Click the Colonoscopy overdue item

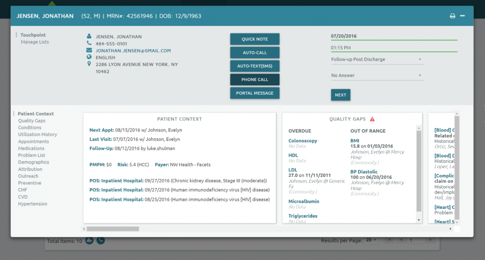(x=302, y=140)
